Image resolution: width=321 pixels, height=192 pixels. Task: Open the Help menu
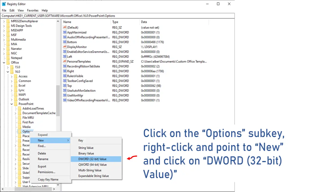coord(45,10)
